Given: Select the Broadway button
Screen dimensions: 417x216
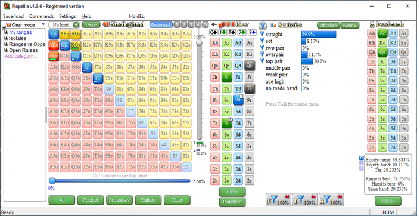Looking at the screenshot, I should pyautogui.click(x=119, y=200).
